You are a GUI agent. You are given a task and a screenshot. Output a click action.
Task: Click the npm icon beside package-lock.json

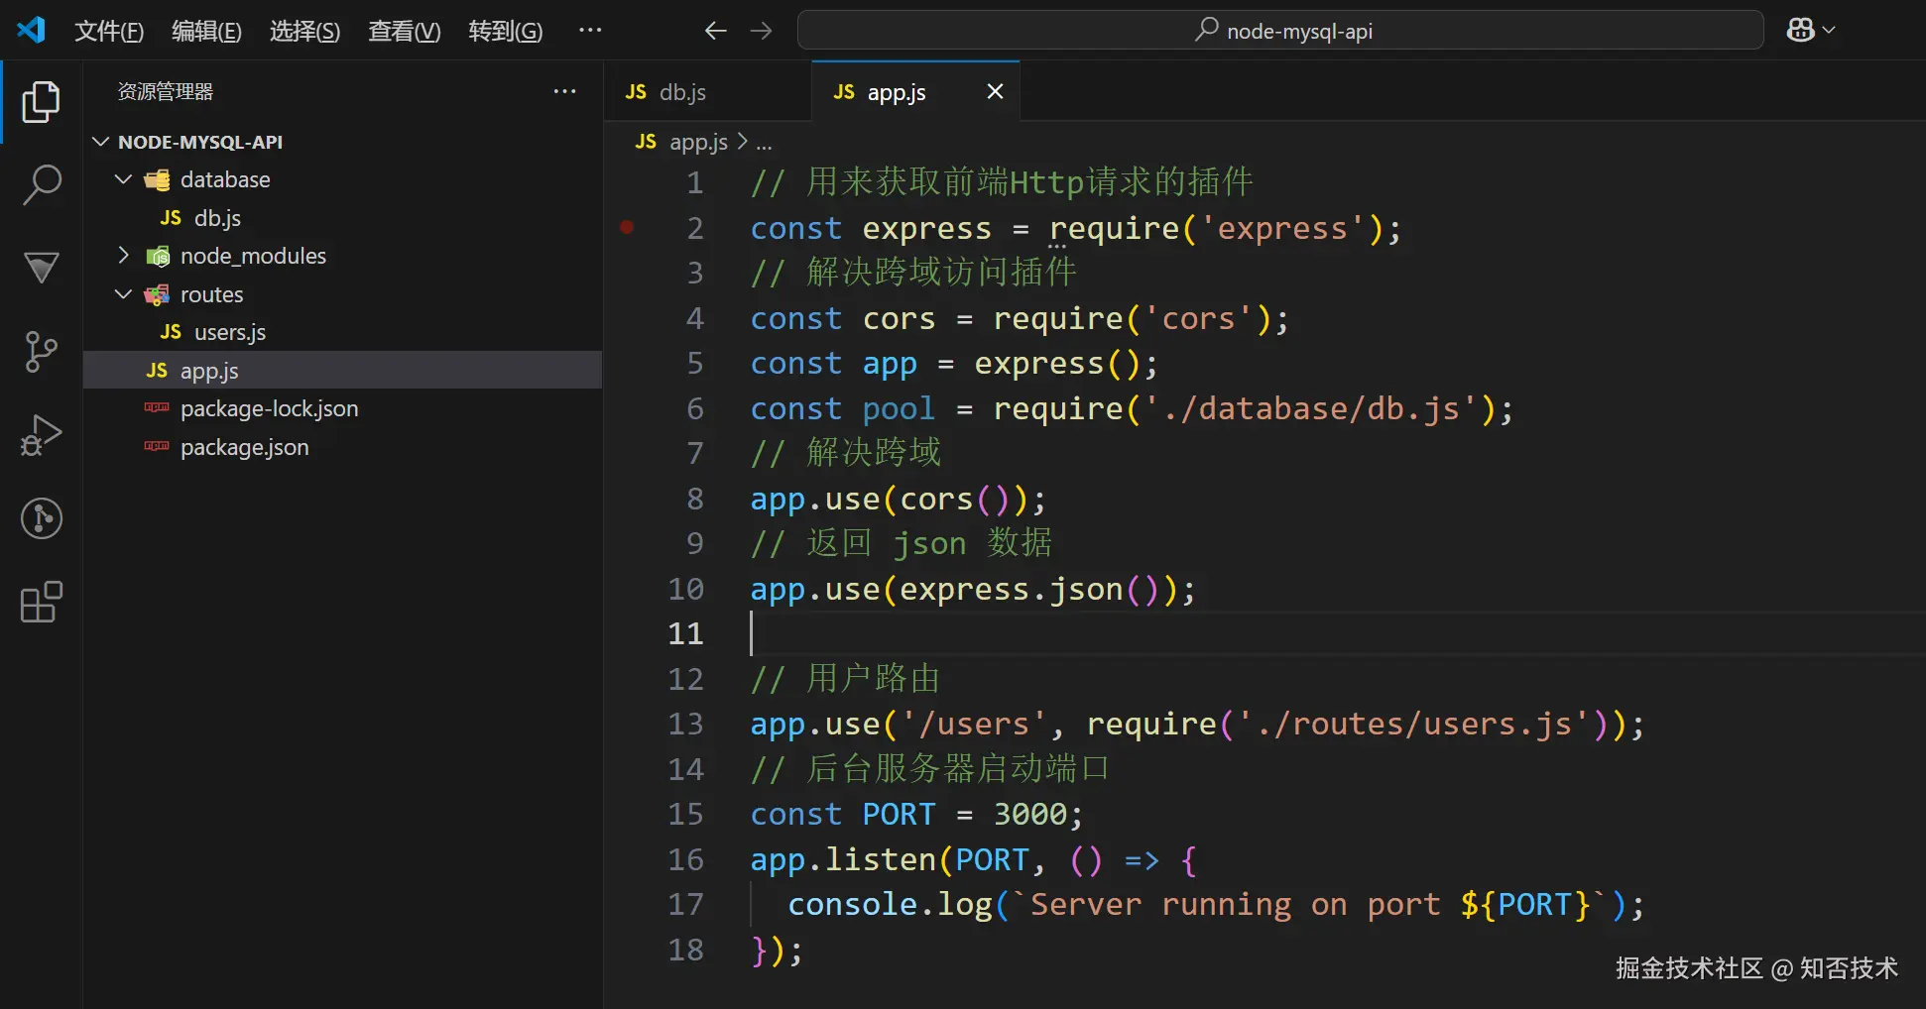[157, 407]
